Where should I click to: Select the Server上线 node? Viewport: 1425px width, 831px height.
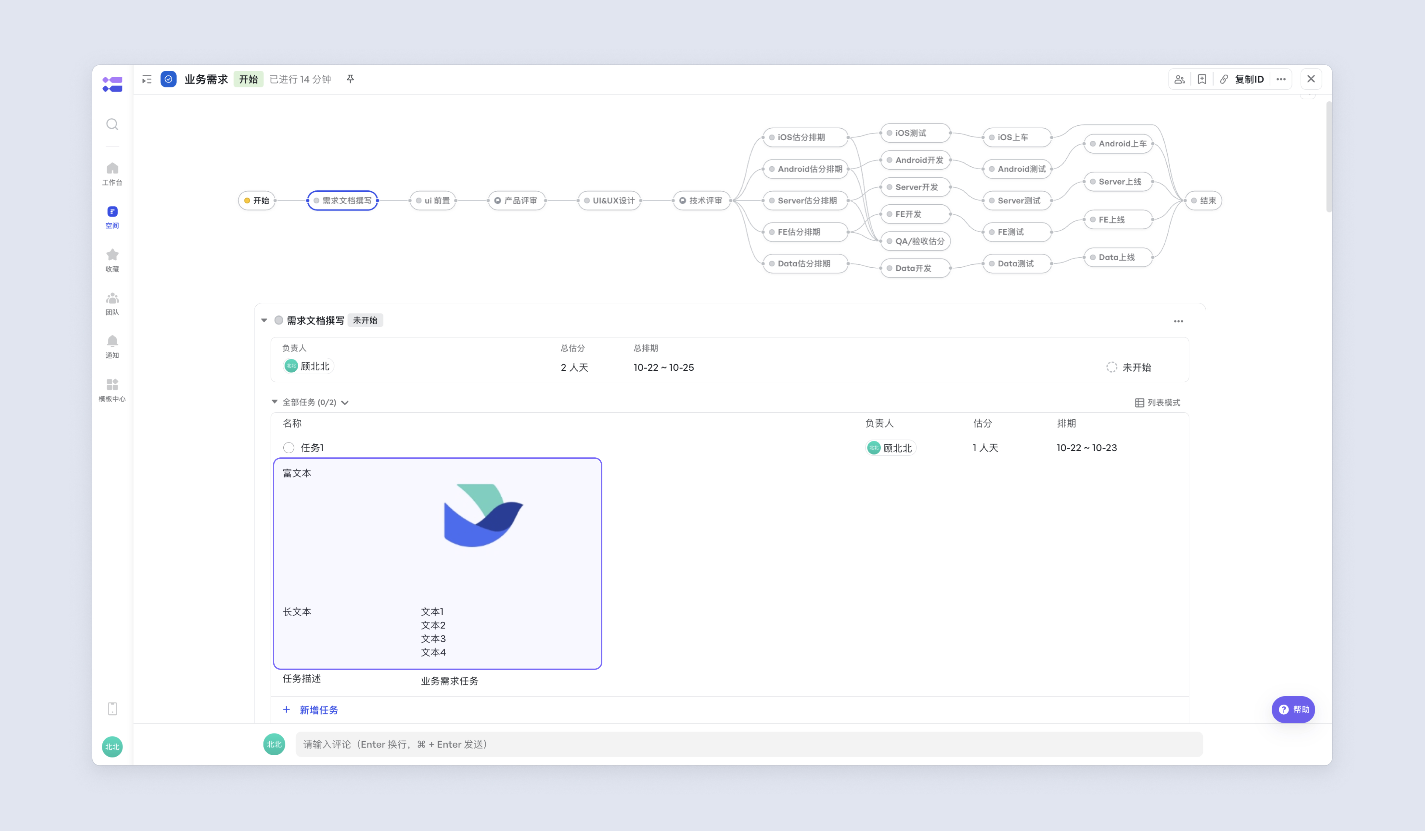point(1118,182)
